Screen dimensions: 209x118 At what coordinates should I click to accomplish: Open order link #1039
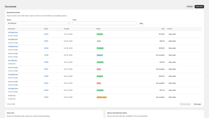(46, 55)
